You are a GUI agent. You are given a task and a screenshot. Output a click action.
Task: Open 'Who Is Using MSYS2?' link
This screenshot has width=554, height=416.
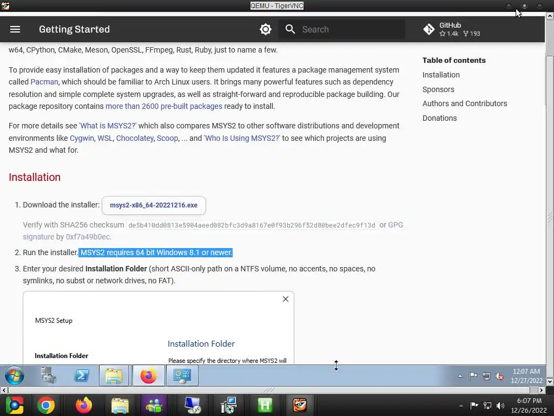(242, 138)
